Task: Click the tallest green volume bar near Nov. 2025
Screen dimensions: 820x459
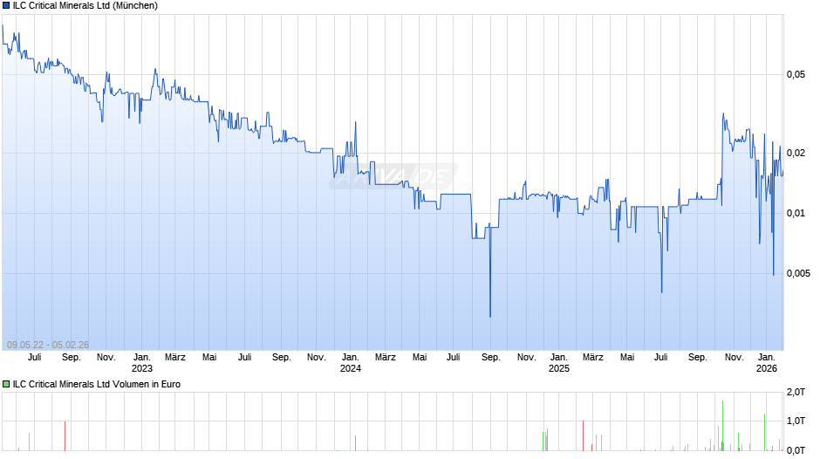Action: pos(722,426)
